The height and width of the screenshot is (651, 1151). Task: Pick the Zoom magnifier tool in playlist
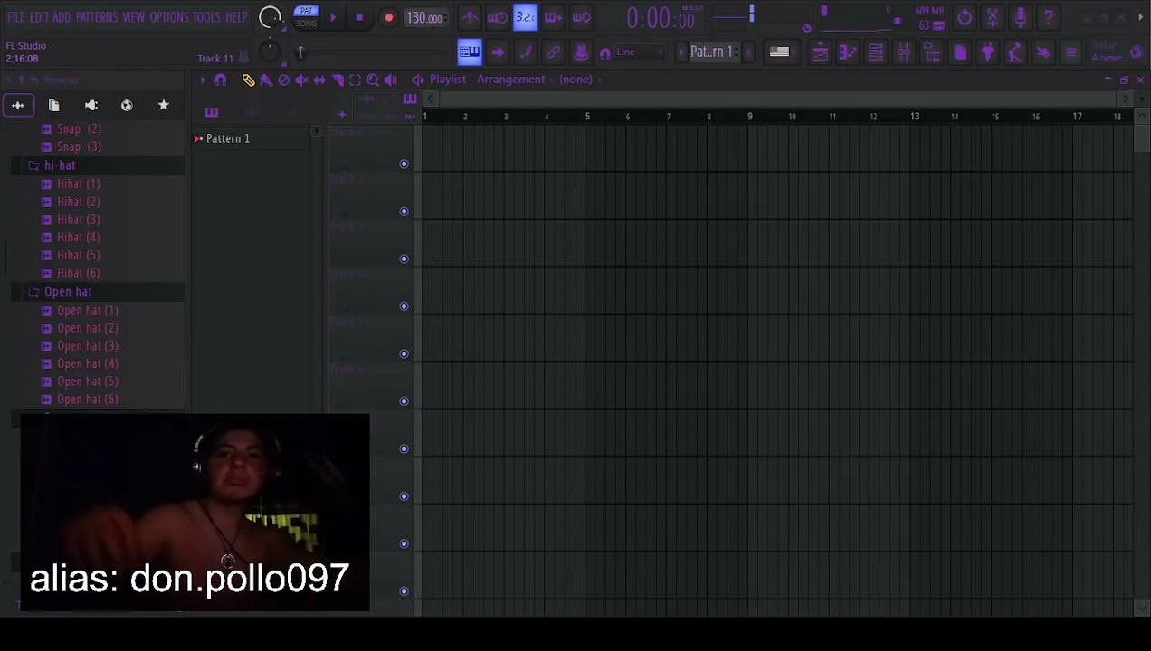tap(372, 80)
